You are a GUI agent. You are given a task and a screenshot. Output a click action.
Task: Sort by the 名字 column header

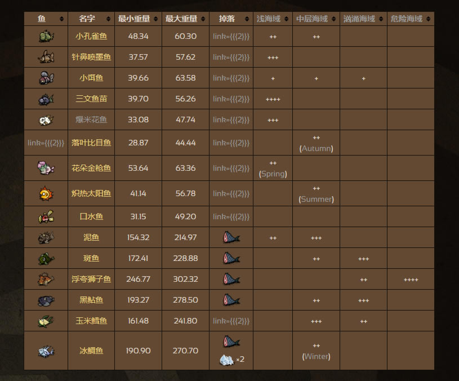tap(91, 19)
